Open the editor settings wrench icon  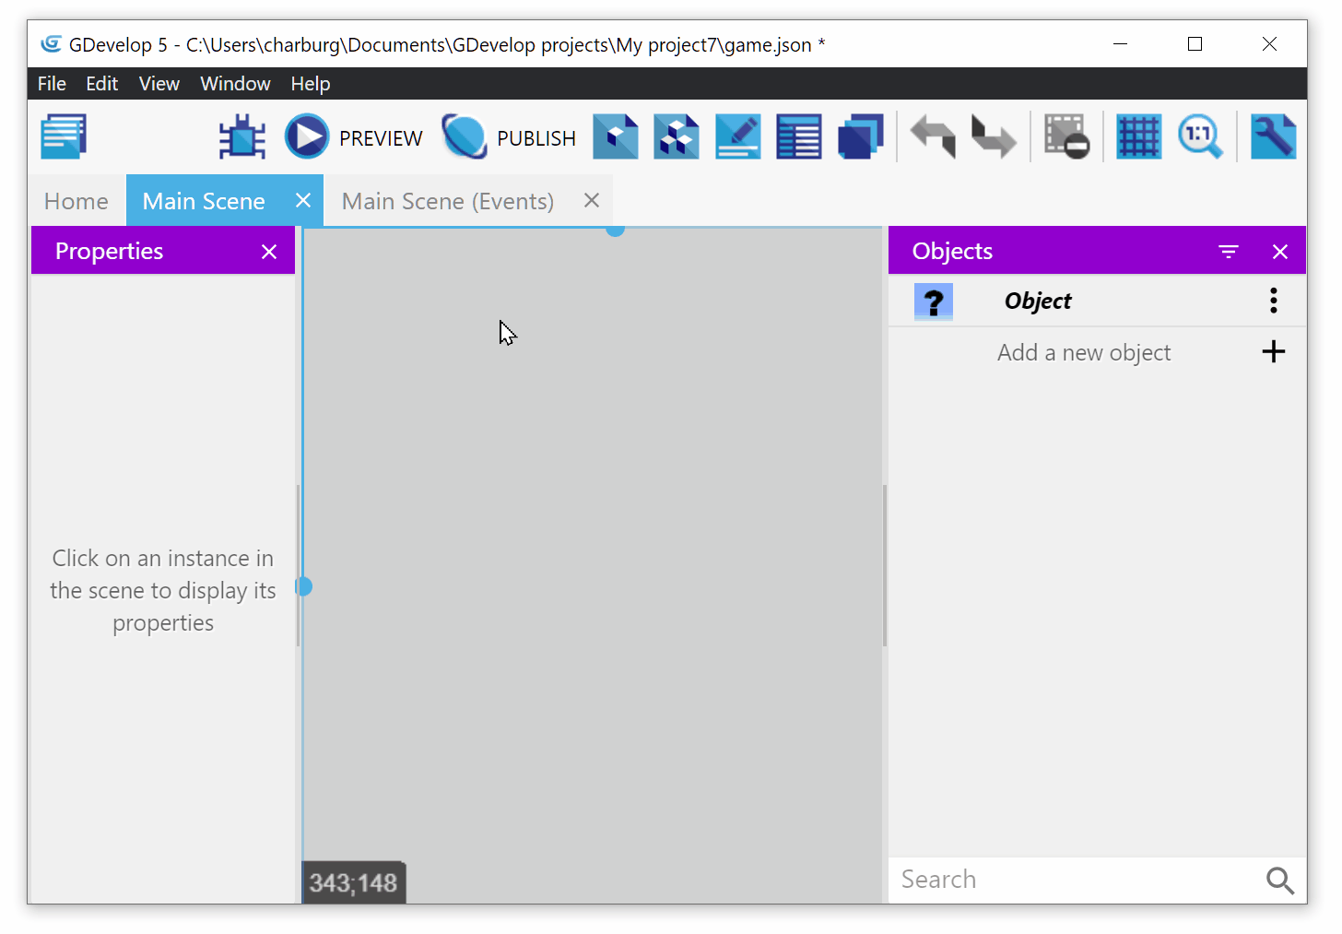pyautogui.click(x=1273, y=137)
